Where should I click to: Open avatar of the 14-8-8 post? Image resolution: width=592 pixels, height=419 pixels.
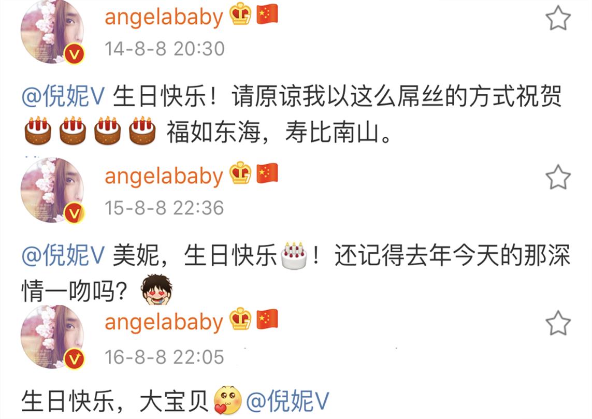(x=52, y=31)
